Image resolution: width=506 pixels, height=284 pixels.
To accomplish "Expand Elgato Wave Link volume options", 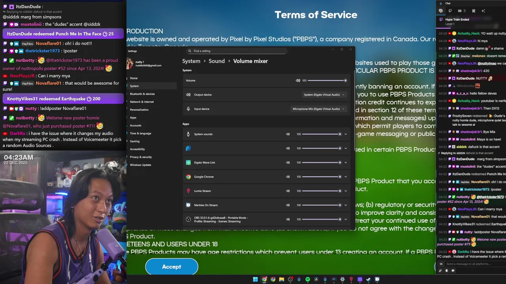I will coord(346,163).
